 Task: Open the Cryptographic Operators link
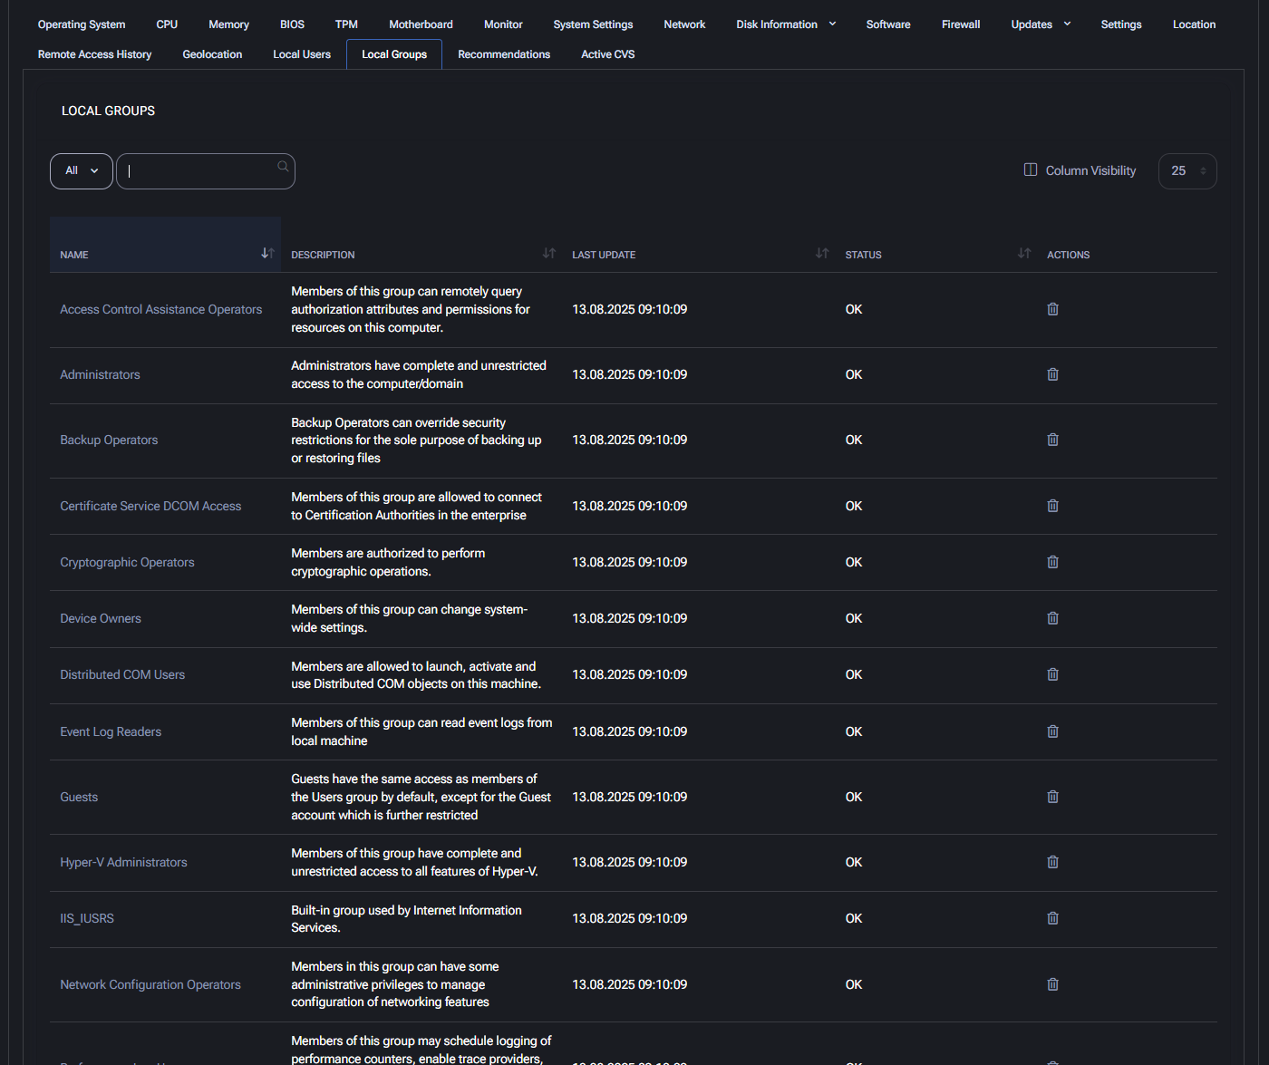[127, 562]
